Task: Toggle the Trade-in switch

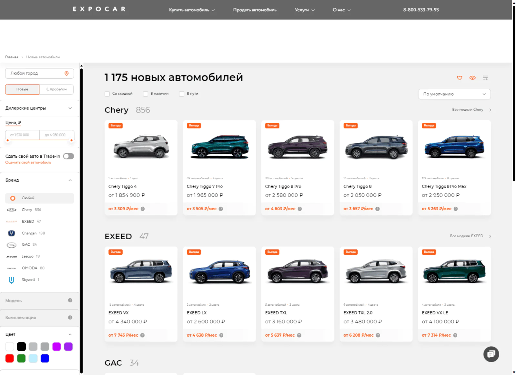Action: click(68, 156)
